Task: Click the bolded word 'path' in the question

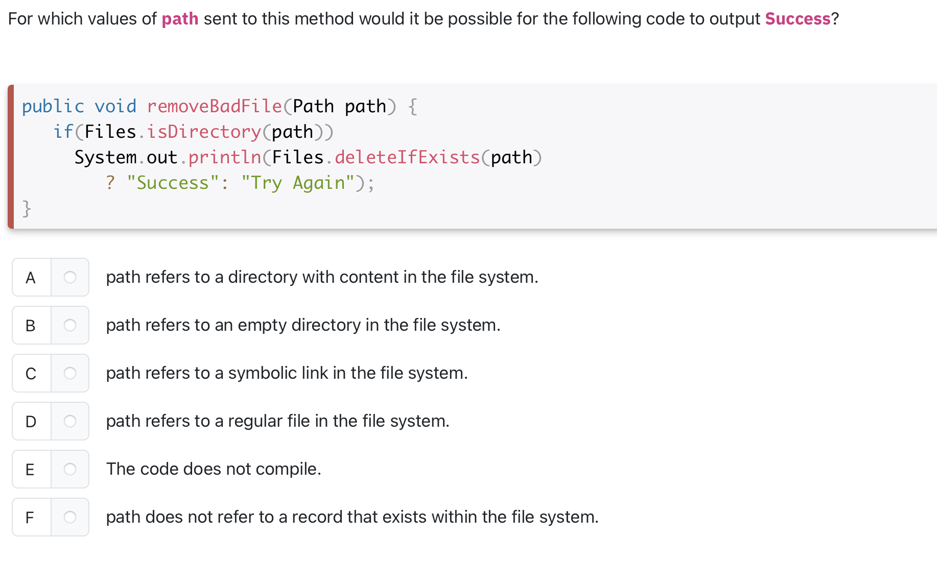Action: 179,18
